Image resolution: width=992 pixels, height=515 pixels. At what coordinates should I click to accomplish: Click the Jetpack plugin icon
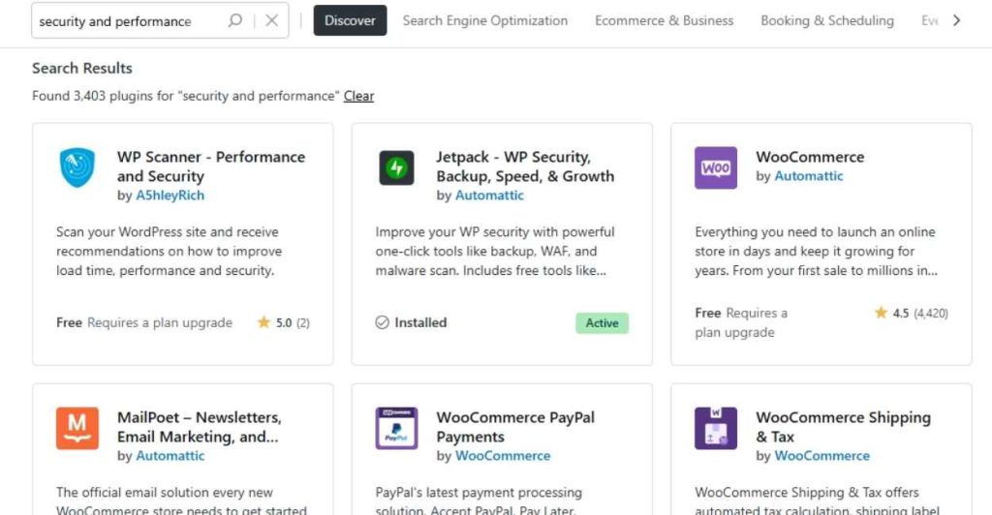[396, 167]
